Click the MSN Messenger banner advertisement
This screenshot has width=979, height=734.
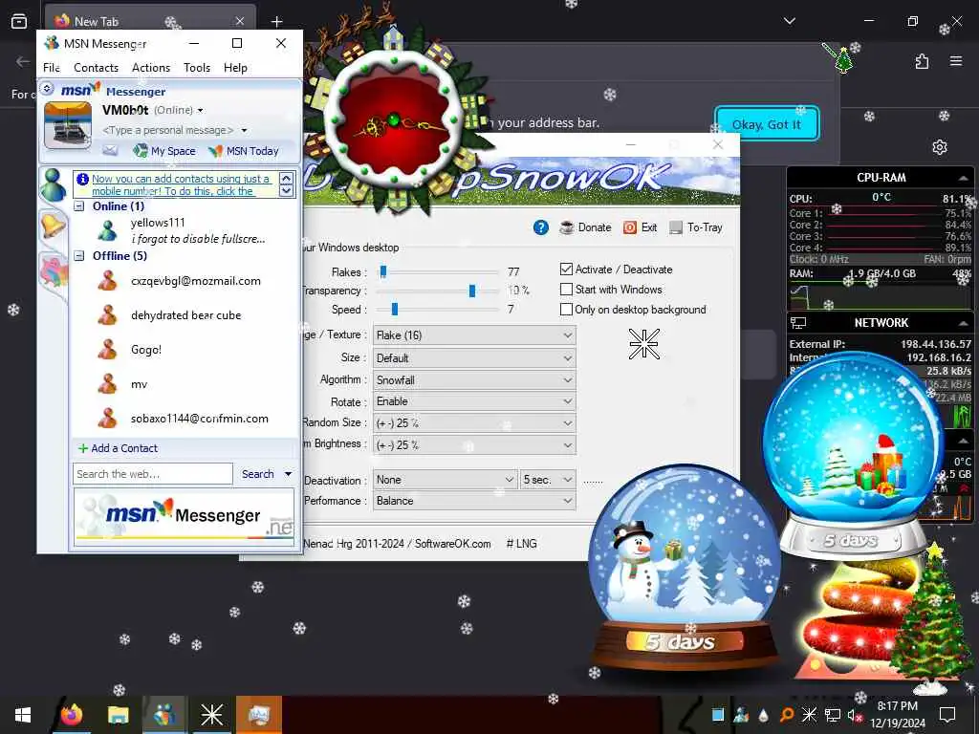pos(184,517)
